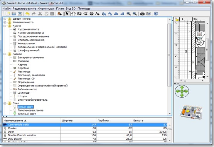Select the arrow Select mode tool
The image size is (214, 147).
pyautogui.click(x=67, y=14)
